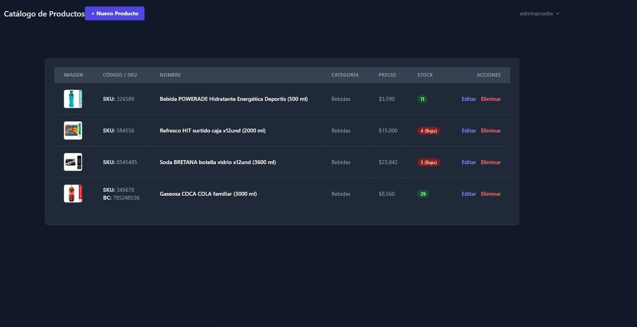Screen dimensions: 637x327
Task: Open the Soda BRETANA product image thumbnail
Action: pyautogui.click(x=73, y=162)
